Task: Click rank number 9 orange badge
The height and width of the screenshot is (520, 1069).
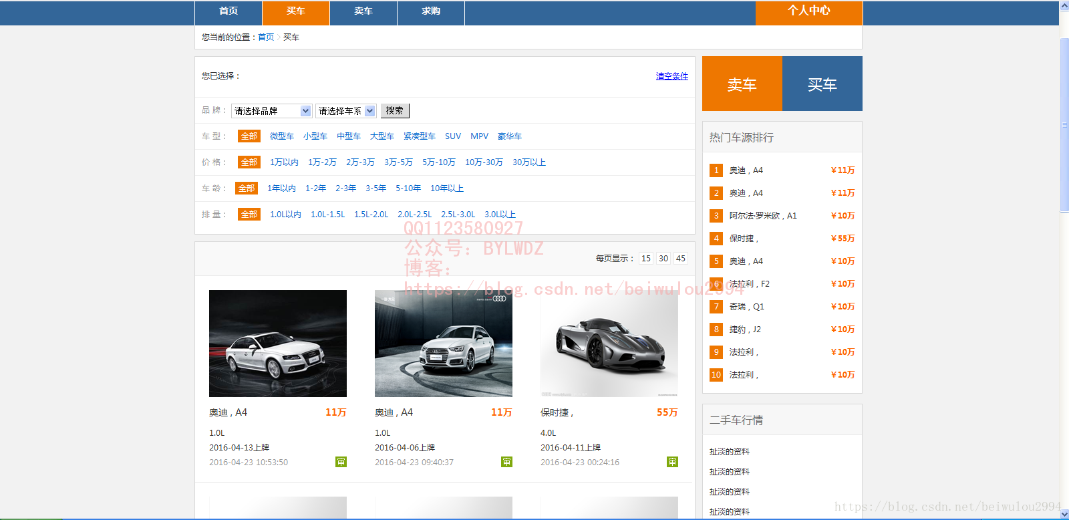Action: pyautogui.click(x=716, y=352)
